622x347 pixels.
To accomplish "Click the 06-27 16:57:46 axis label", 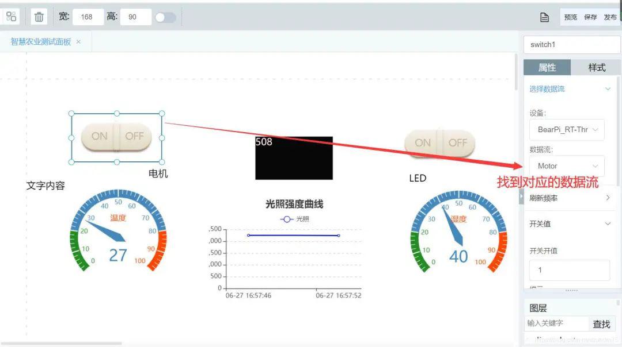I will tap(248, 295).
